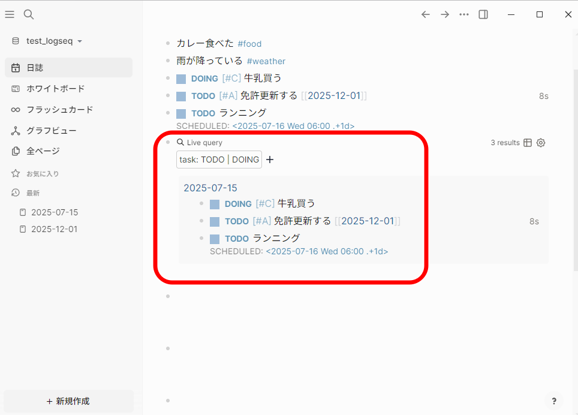The height and width of the screenshot is (415, 578).
Task: Click the page icon beside sidebar 2025-12-01
Action: pos(23,229)
